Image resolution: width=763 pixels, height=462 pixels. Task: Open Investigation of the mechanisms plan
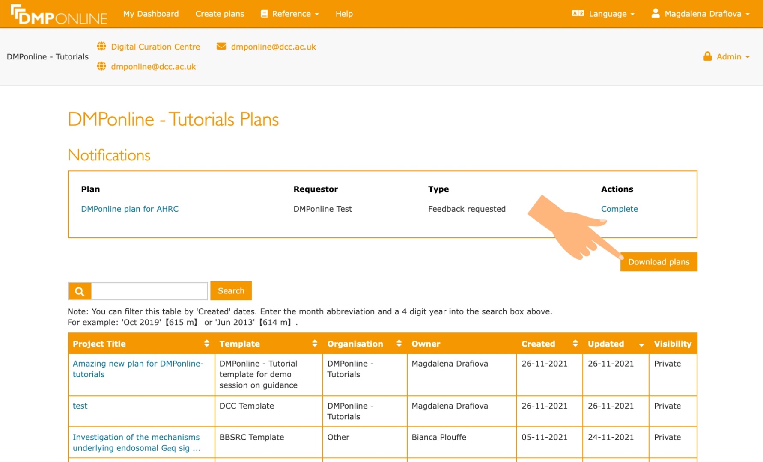pos(137,442)
